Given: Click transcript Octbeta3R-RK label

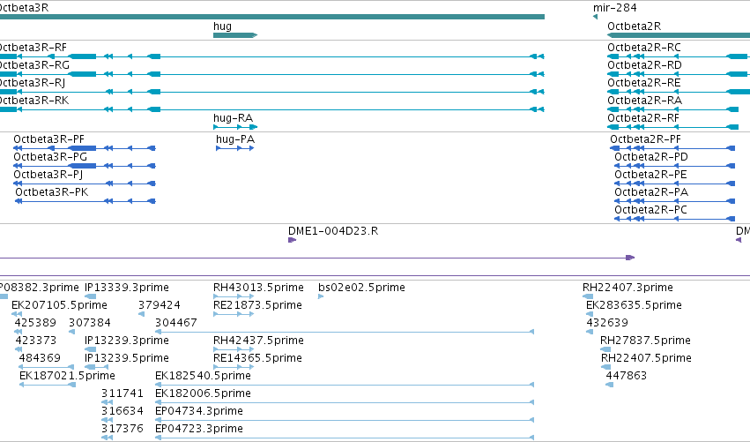Looking at the screenshot, I should tap(34, 101).
